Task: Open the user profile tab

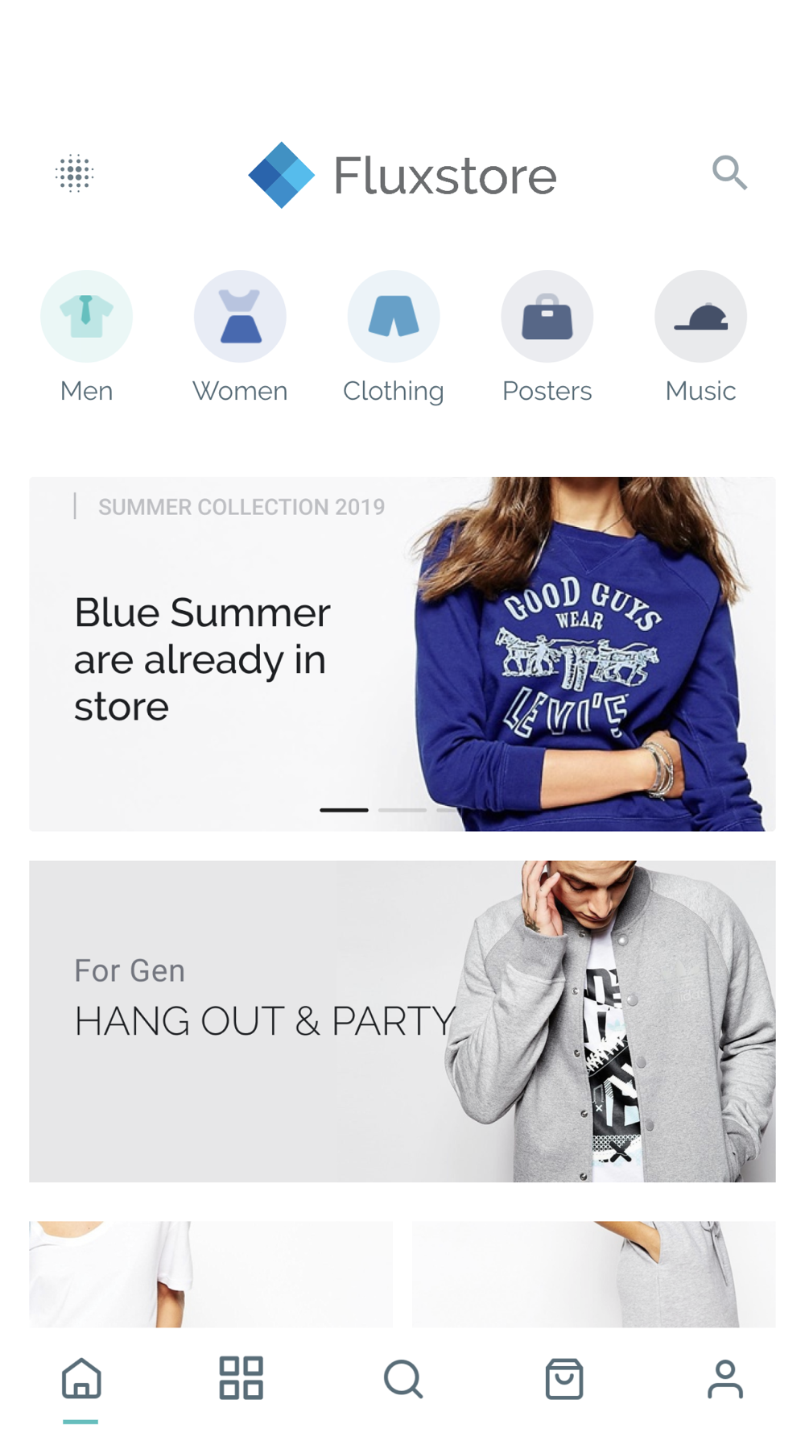Action: [725, 1379]
